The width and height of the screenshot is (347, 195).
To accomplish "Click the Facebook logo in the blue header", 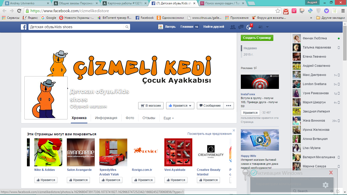I will point(24,27).
